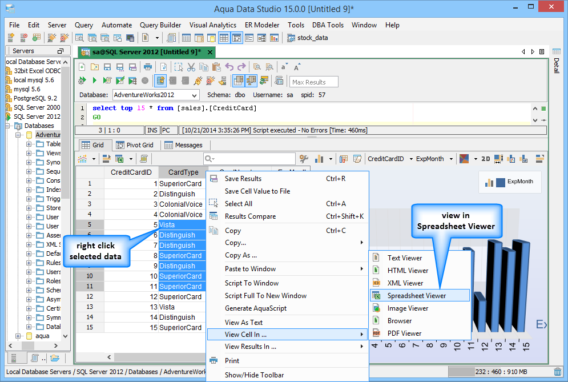Click the clipboard paste icon in query toolbar

point(216,67)
